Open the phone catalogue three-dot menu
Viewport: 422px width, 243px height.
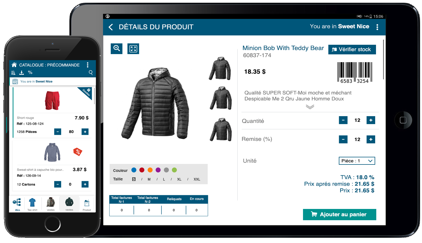coord(88,65)
